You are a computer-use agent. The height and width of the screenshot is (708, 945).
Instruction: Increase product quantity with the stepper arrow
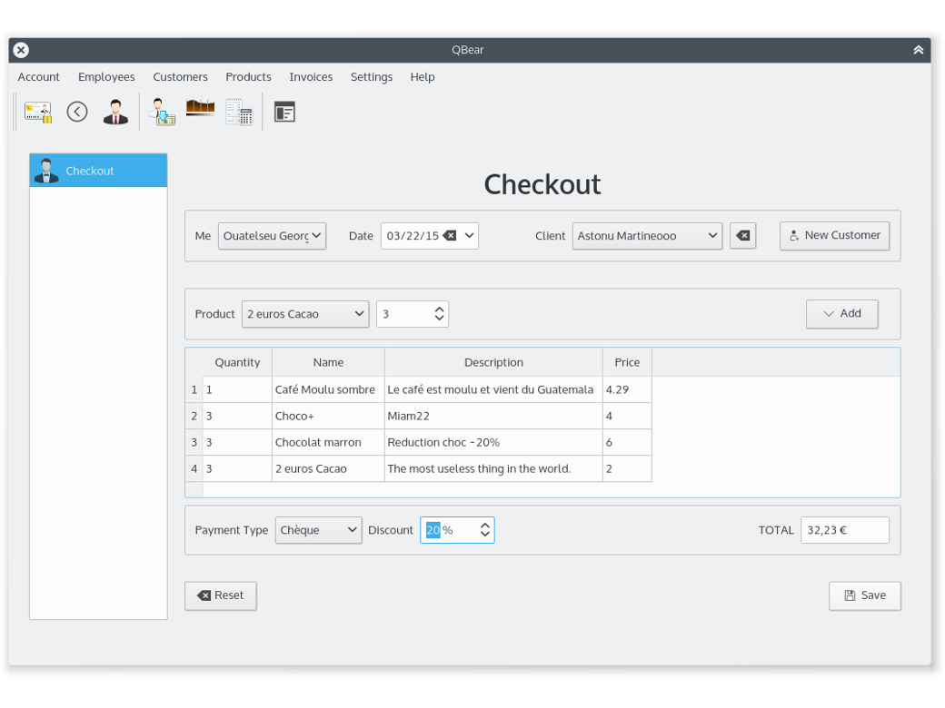(x=439, y=309)
